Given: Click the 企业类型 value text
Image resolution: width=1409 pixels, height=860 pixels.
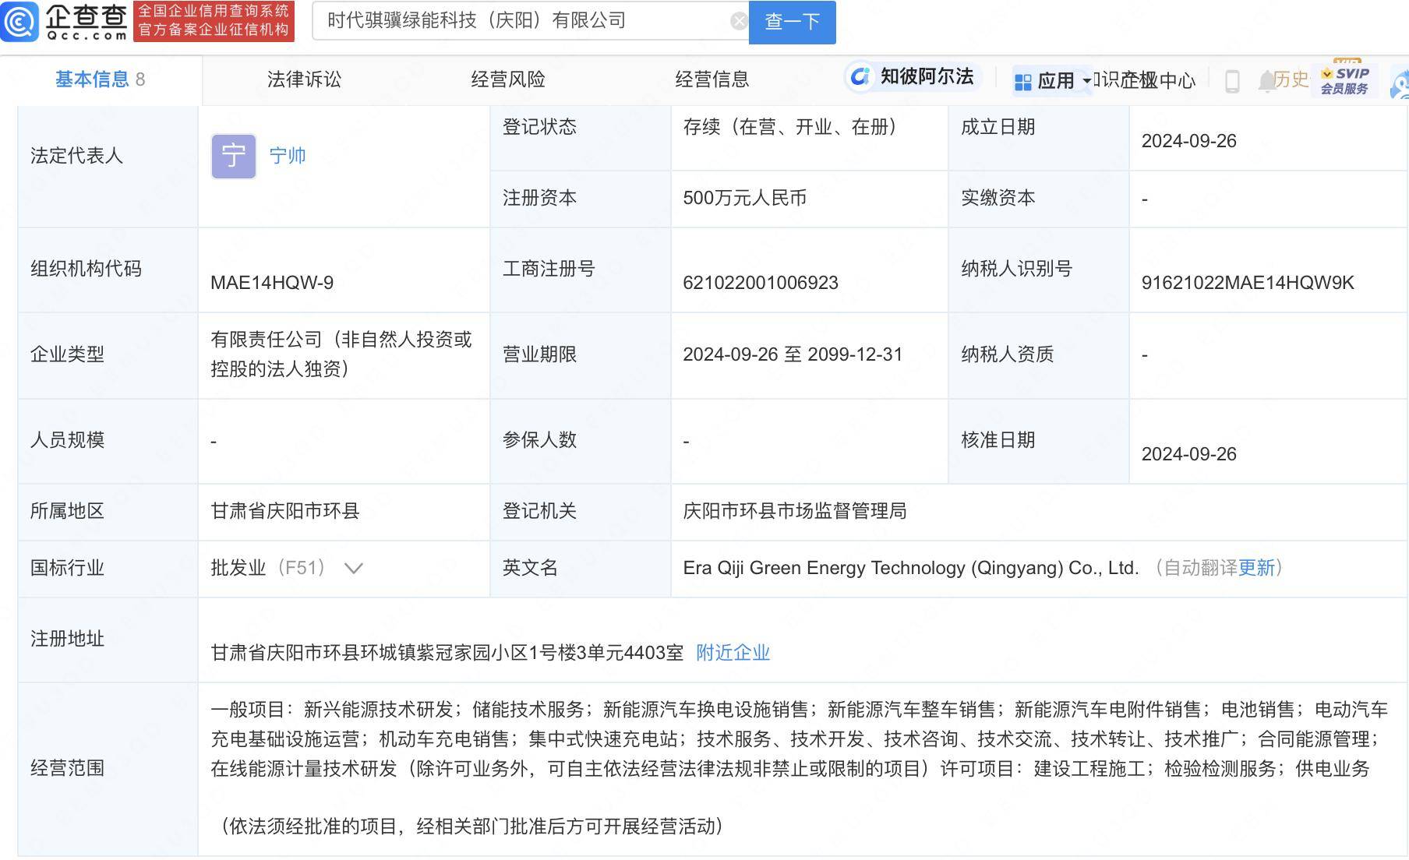Looking at the screenshot, I should [x=341, y=354].
